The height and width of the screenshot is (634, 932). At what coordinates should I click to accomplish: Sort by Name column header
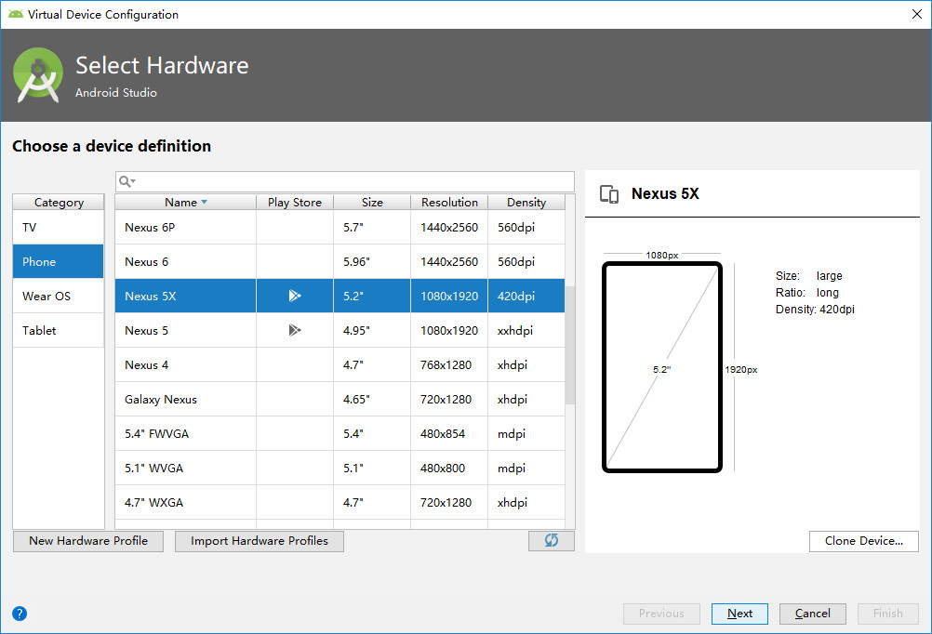tap(185, 202)
